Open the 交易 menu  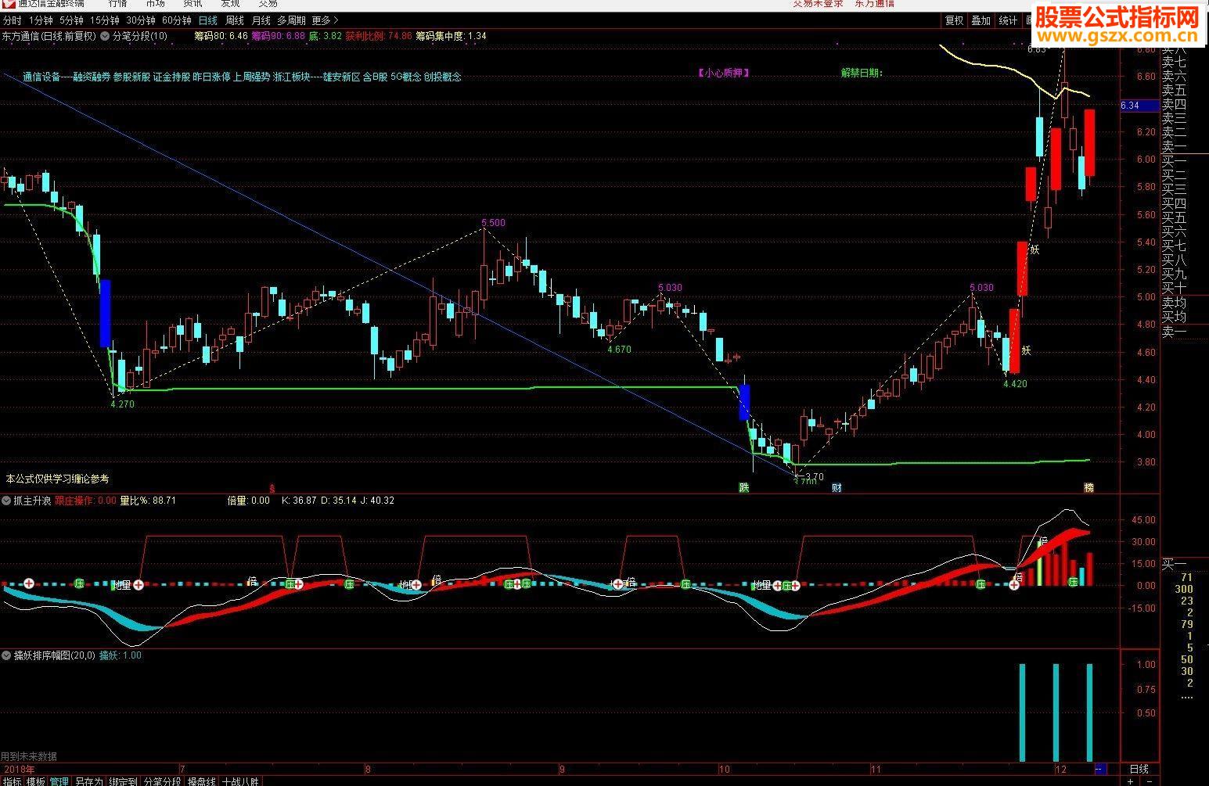268,3
